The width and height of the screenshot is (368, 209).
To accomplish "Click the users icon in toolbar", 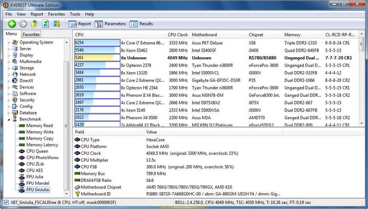I will click(x=56, y=24).
